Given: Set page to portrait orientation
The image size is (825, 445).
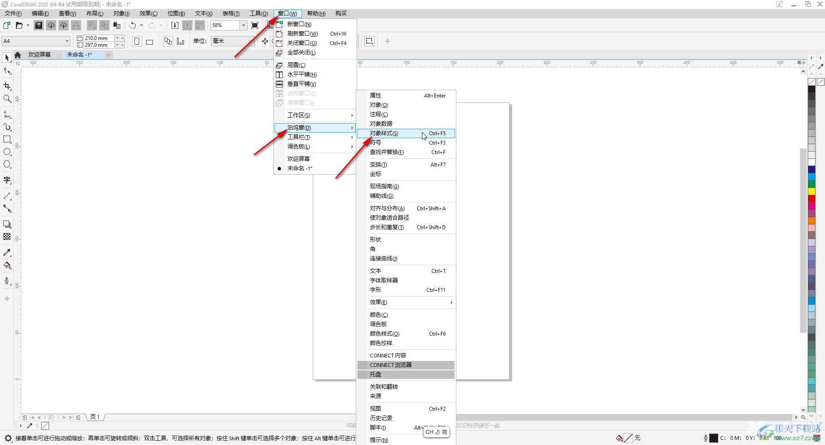Looking at the screenshot, I should pos(137,41).
